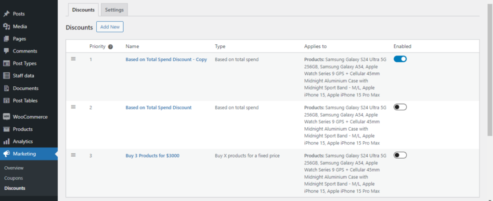
Task: Open Analytics via its bar chart icon
Action: click(x=6, y=142)
